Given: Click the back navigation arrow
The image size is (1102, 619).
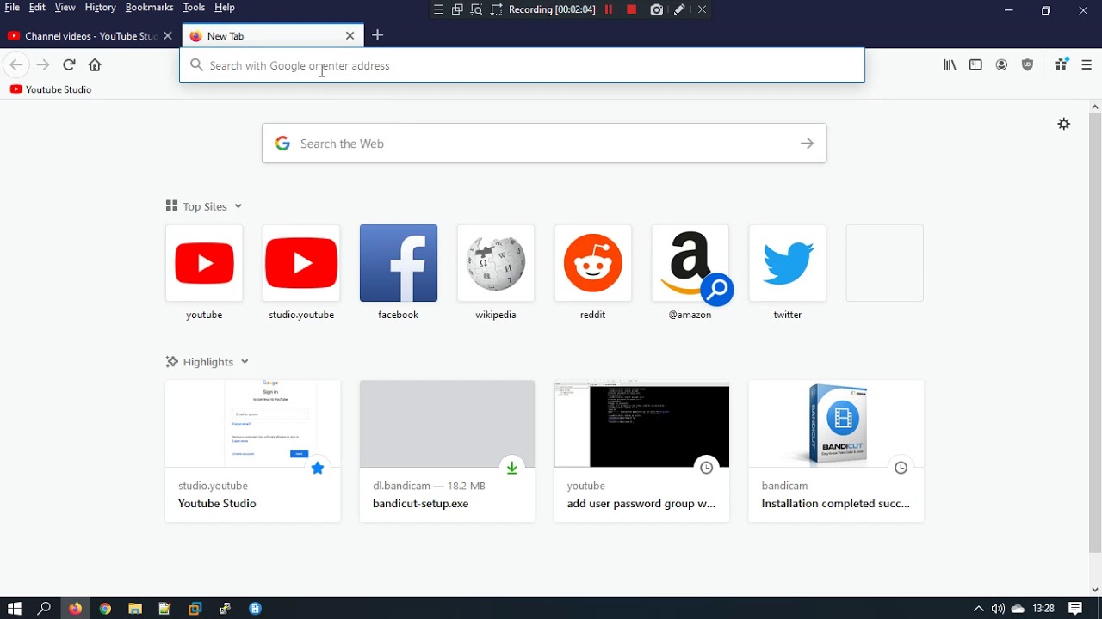Looking at the screenshot, I should click(x=15, y=64).
